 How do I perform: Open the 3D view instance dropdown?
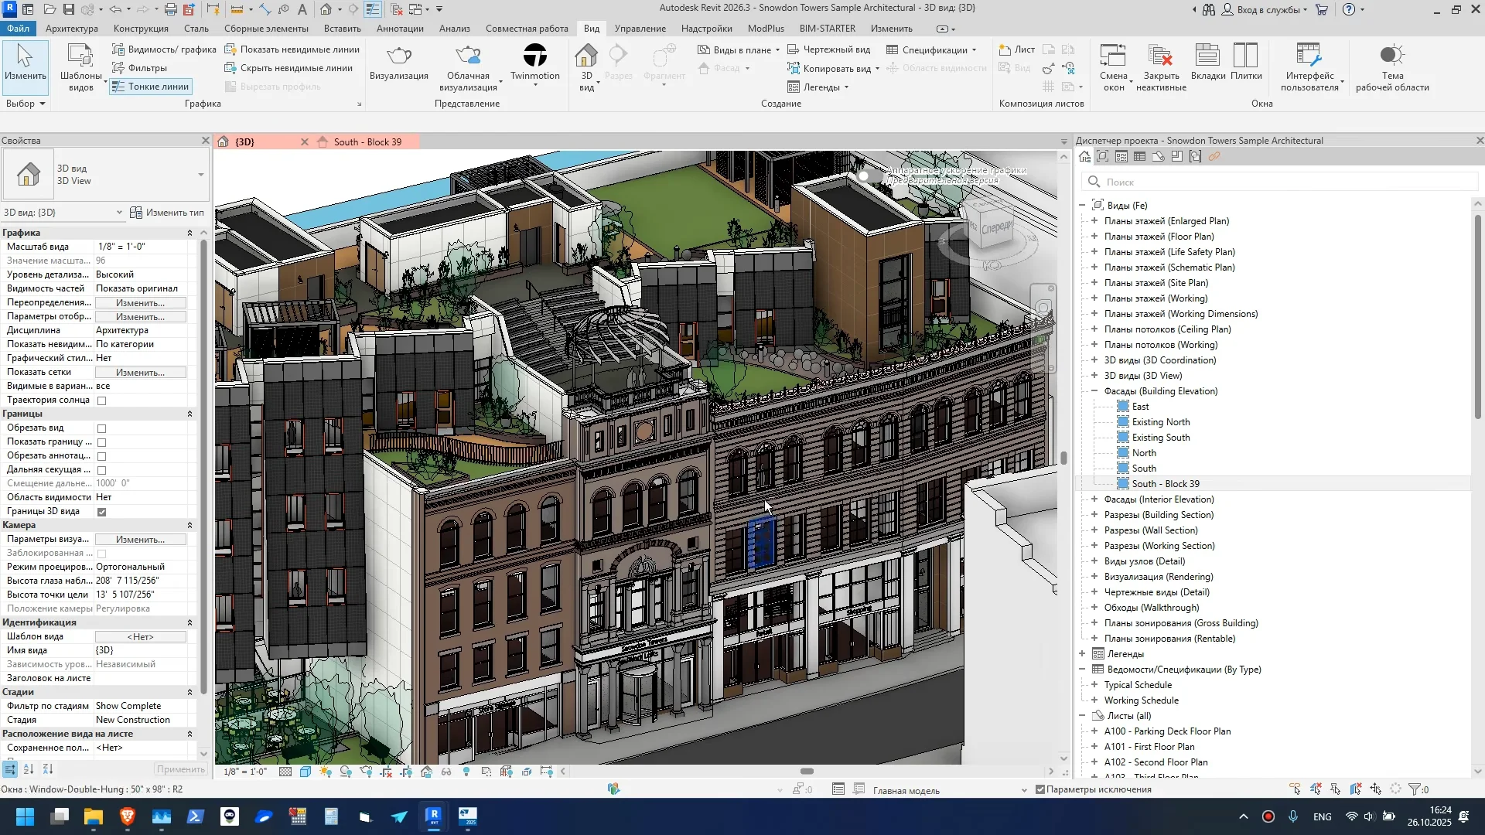[63, 213]
